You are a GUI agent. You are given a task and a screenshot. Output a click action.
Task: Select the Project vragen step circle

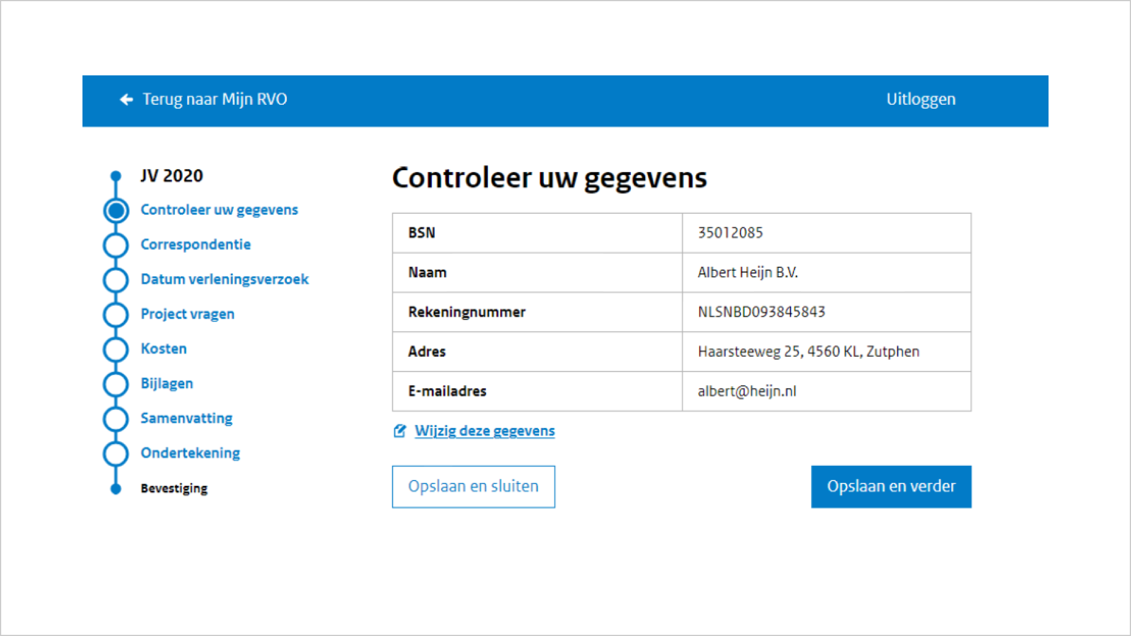115,314
